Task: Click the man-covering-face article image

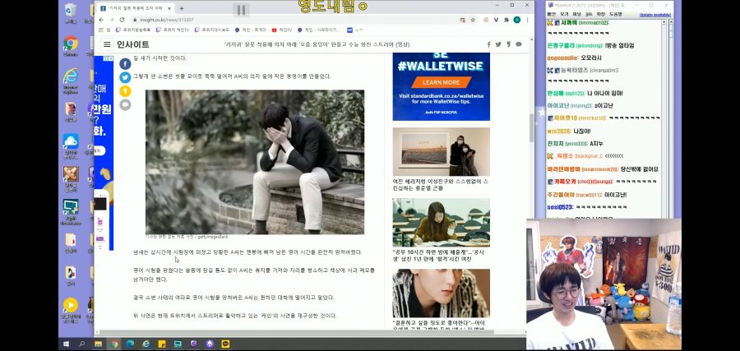Action: point(255,162)
